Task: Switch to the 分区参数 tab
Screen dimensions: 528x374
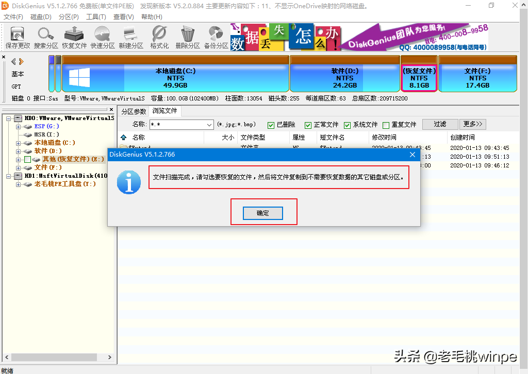Action: click(133, 111)
